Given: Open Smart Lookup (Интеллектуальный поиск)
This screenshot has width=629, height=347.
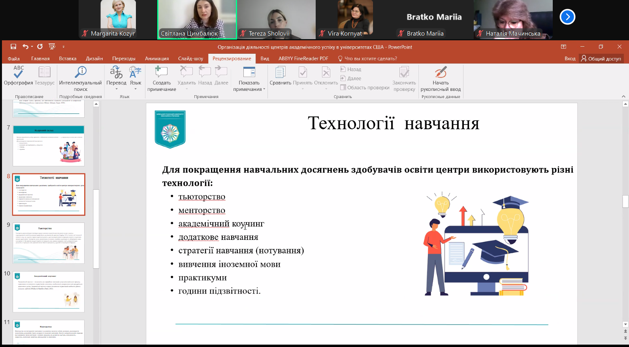Looking at the screenshot, I should pyautogui.click(x=80, y=73).
